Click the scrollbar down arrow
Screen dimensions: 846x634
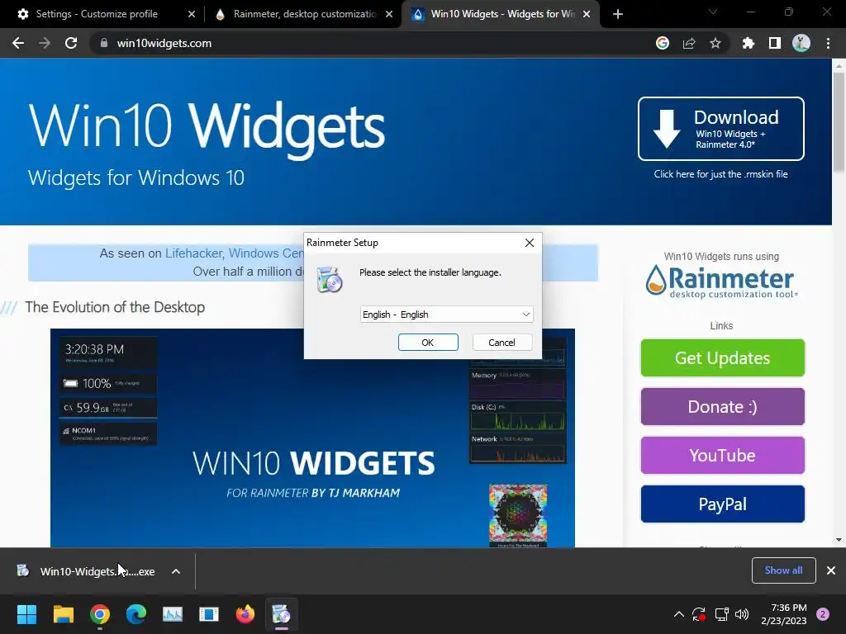coord(839,540)
